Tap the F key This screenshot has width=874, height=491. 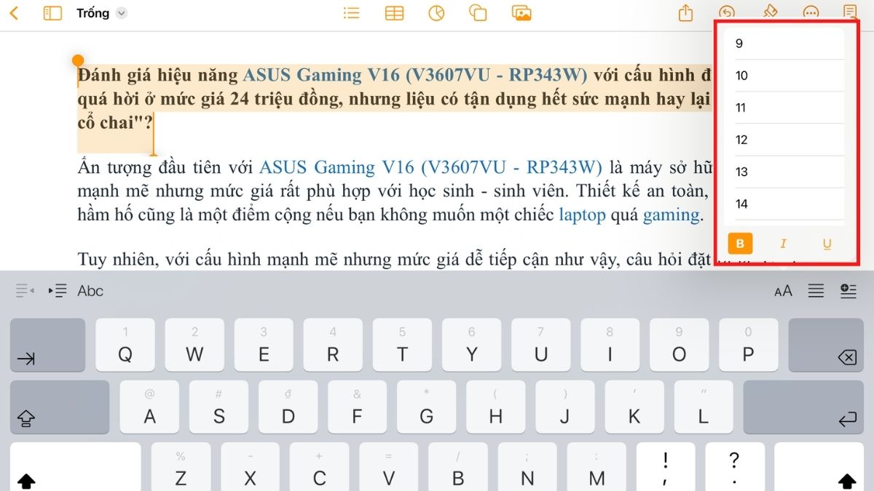357,407
